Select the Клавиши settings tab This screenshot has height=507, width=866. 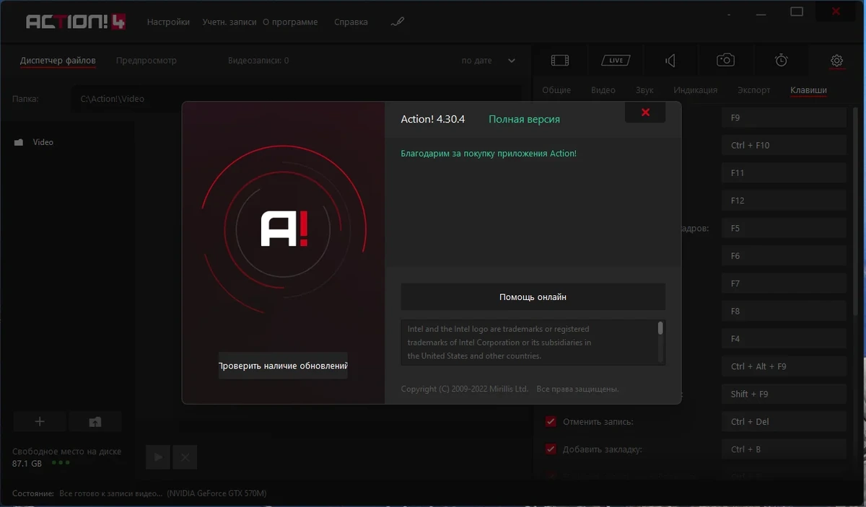point(808,90)
